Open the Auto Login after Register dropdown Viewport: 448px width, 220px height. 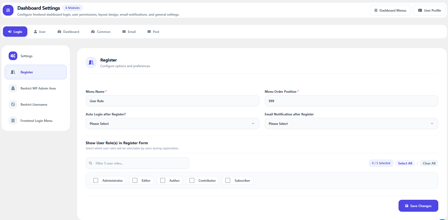pos(172,123)
